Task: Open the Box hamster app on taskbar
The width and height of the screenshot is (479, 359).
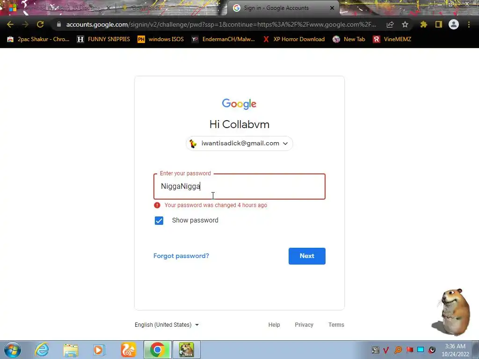Action: pyautogui.click(x=187, y=350)
